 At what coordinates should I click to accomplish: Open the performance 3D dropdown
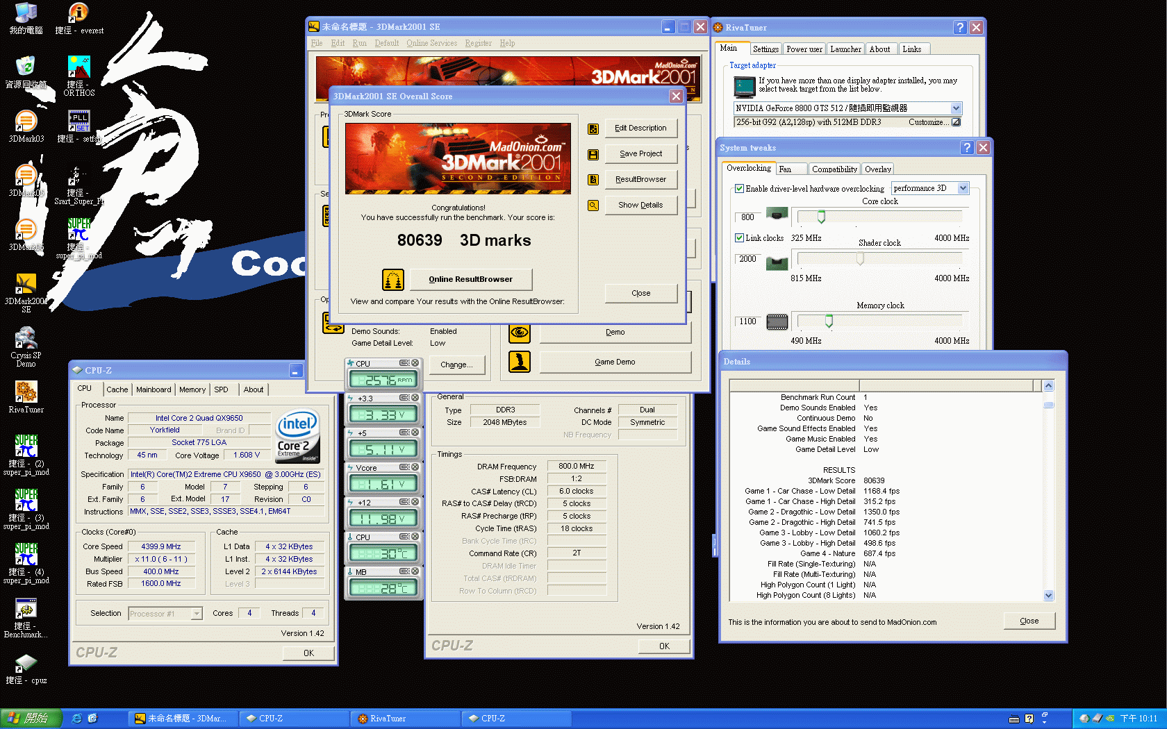963,188
